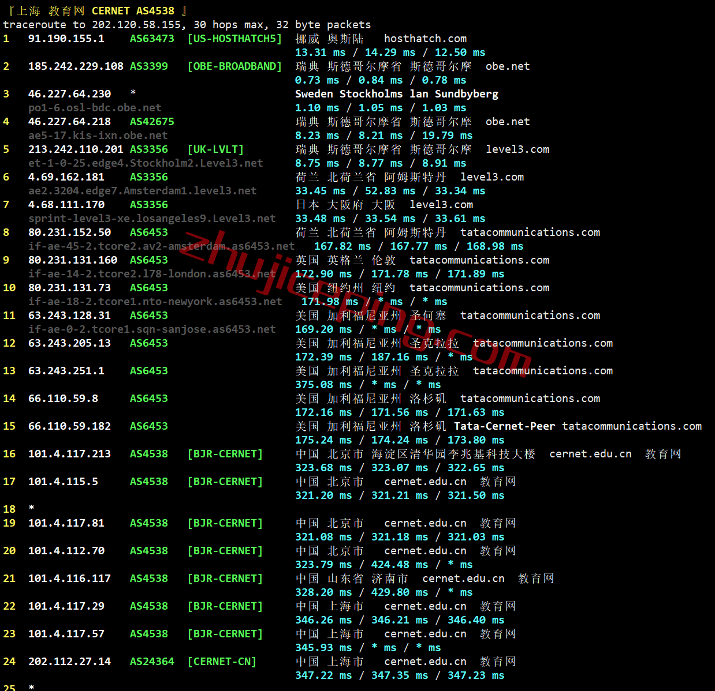This screenshot has width=715, height=691.
Task: Click hop 9 IP address 80.231.131.160
Action: [x=73, y=260]
